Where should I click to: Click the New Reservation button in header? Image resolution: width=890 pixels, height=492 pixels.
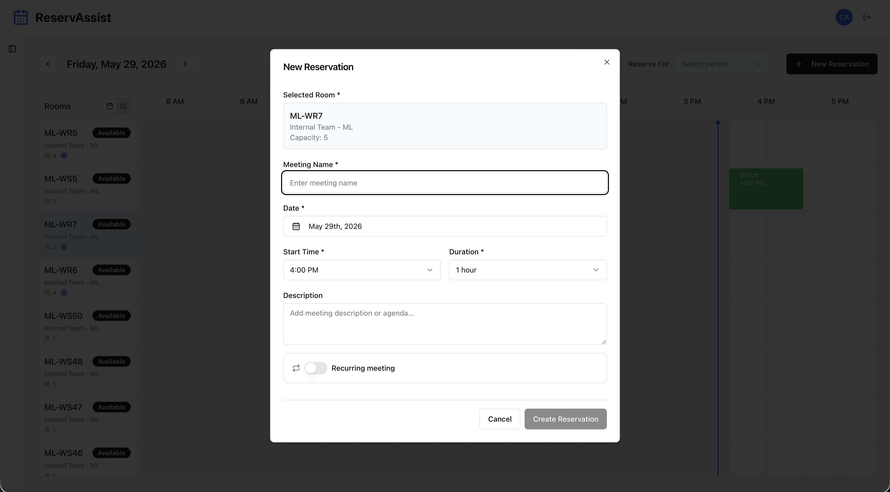click(832, 64)
